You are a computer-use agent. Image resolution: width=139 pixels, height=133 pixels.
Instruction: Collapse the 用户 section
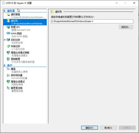pyautogui.click(x=4, y=65)
